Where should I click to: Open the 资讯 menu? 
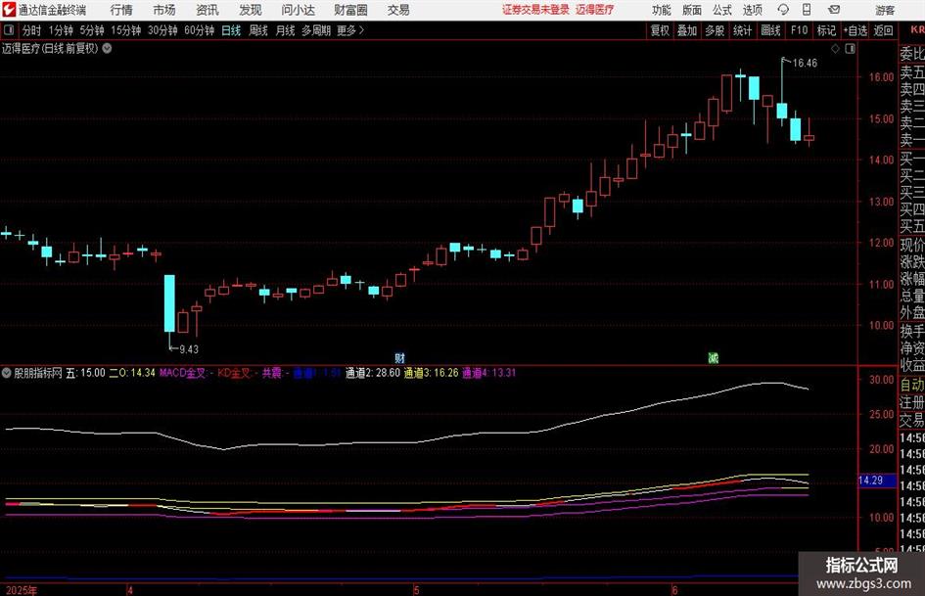pyautogui.click(x=208, y=10)
